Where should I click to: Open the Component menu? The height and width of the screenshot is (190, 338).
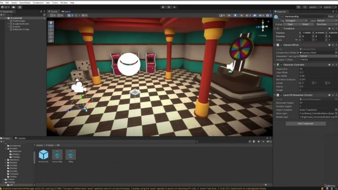[x=38, y=3]
